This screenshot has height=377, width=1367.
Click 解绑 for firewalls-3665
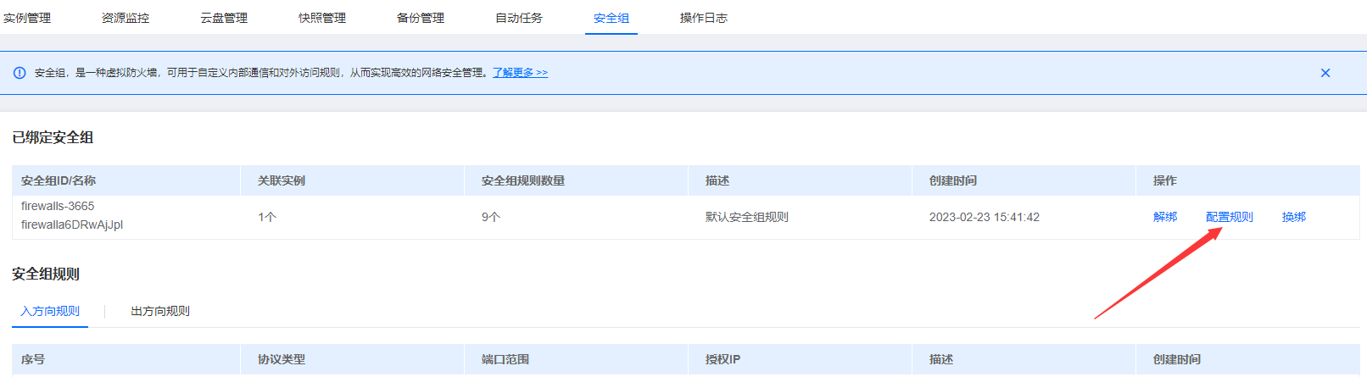point(1165,217)
